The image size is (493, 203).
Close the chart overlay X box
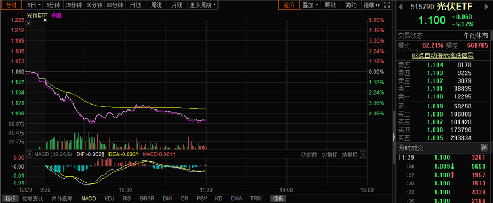(x=28, y=24)
